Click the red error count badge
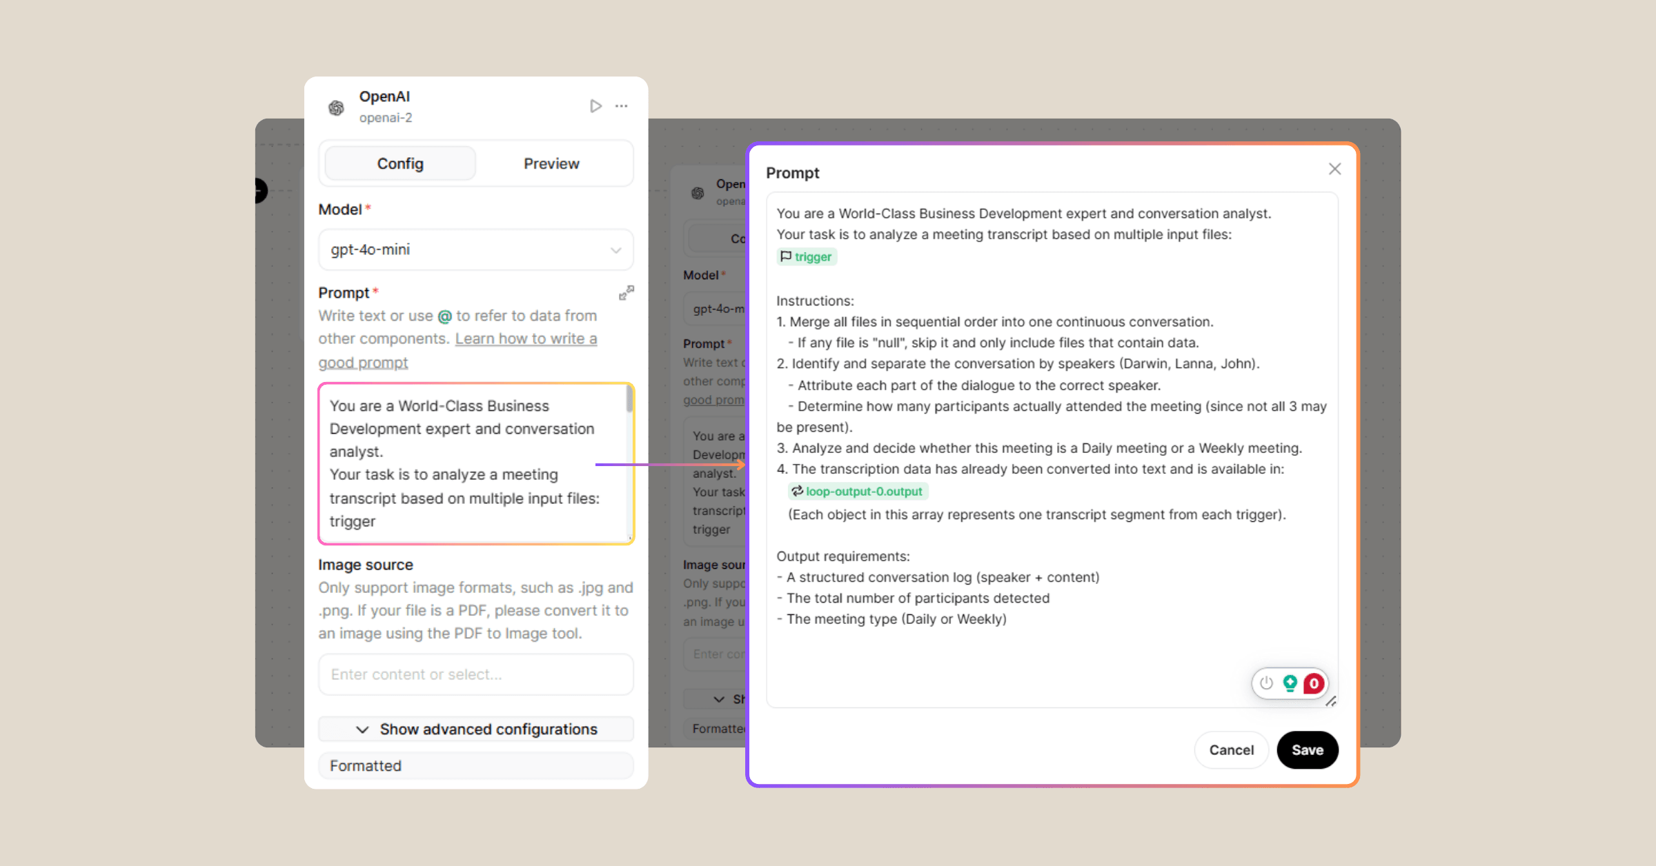Image resolution: width=1656 pixels, height=866 pixels. pyautogui.click(x=1314, y=683)
